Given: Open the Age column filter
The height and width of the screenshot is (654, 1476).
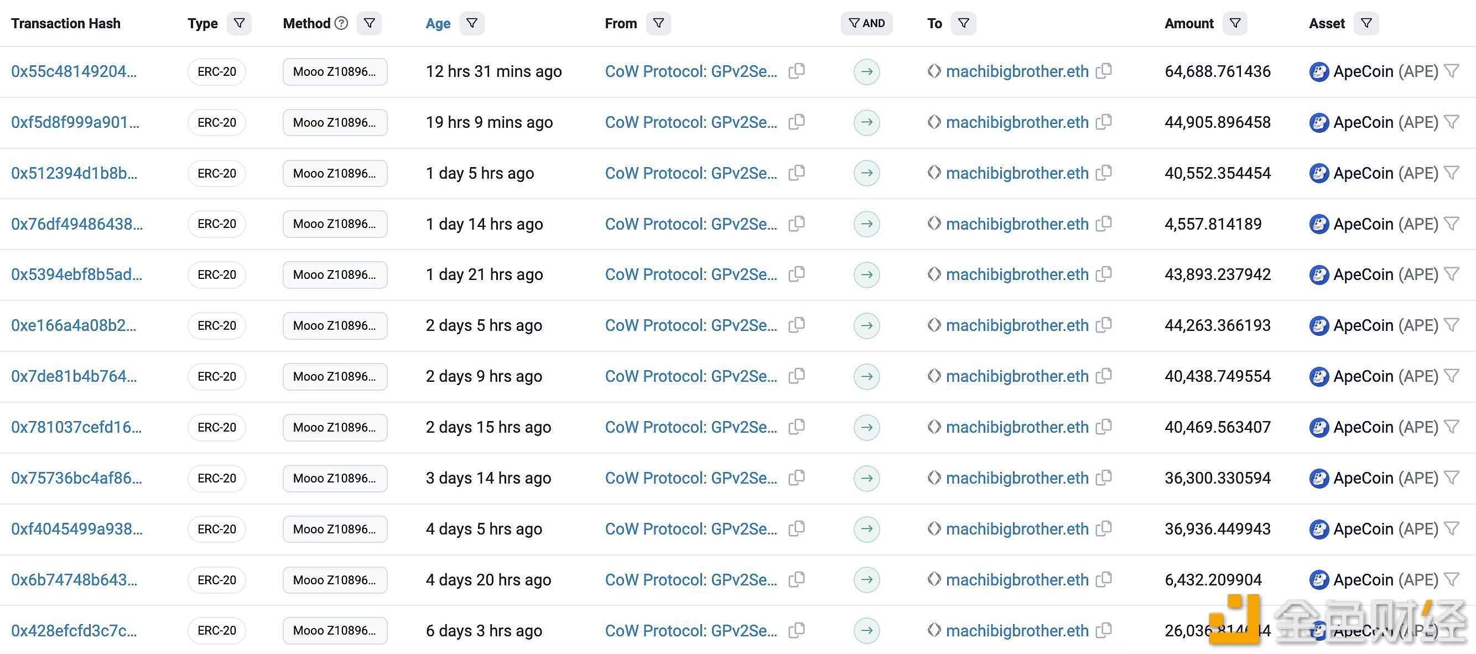Looking at the screenshot, I should click(x=471, y=23).
